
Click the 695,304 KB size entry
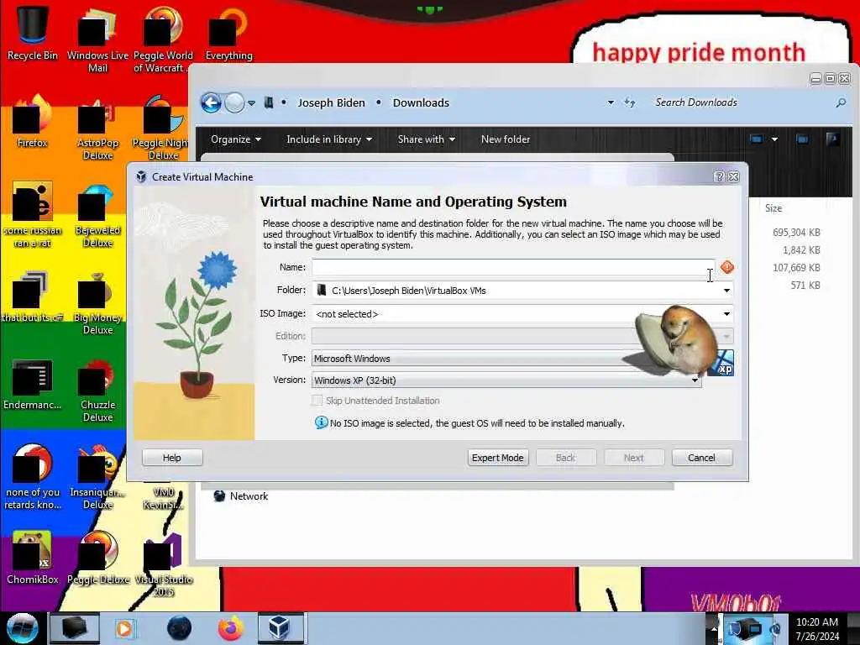point(796,232)
